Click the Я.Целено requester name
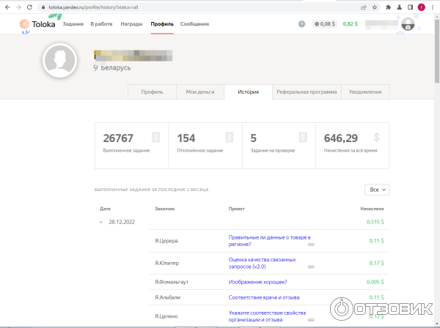Image resolution: width=440 pixels, height=328 pixels. coord(166,316)
